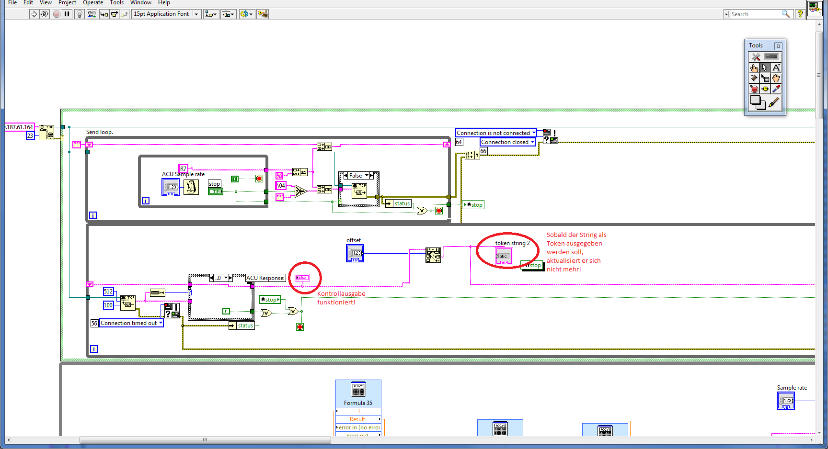Click the Step Into button

point(103,14)
